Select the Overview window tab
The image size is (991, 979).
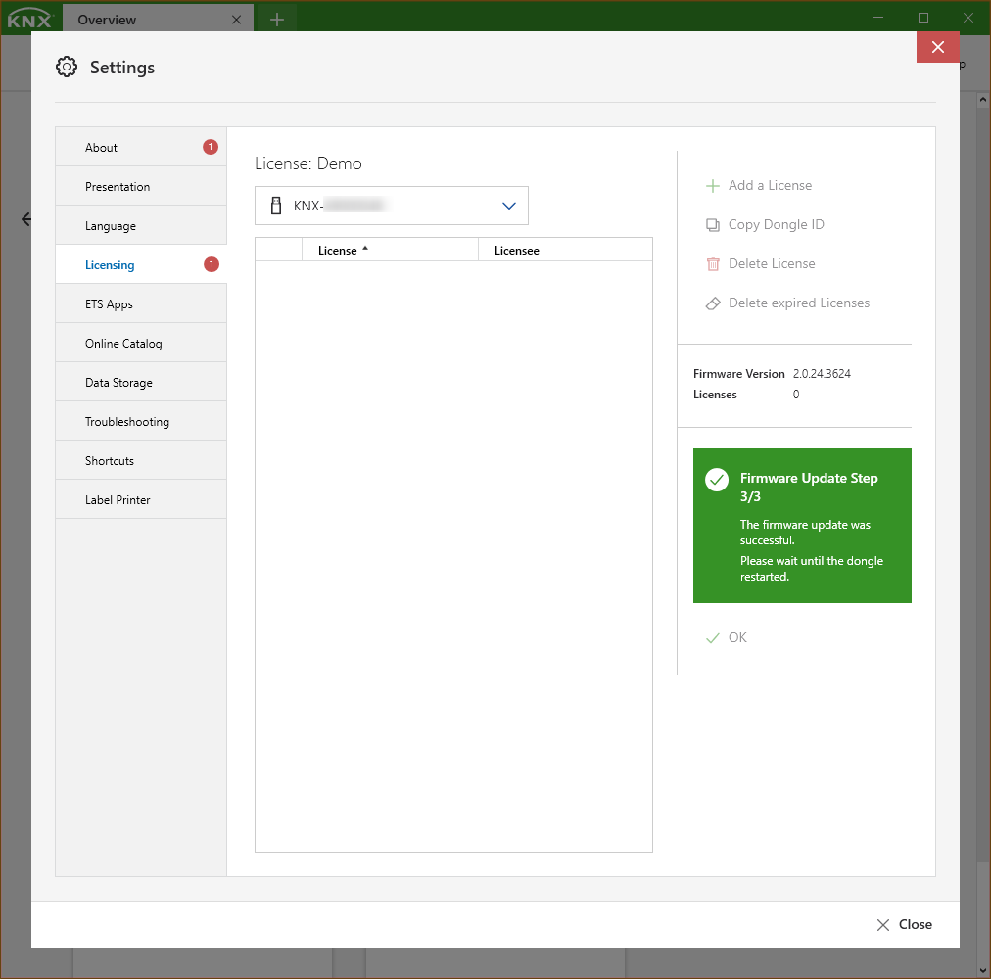[x=158, y=20]
